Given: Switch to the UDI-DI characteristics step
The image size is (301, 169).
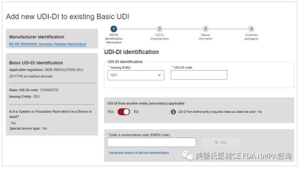Looking at the screenshot, I should [x=160, y=37].
